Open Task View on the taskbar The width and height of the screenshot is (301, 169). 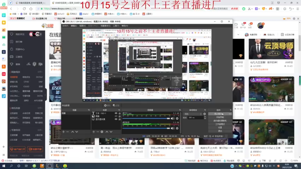(x=26, y=166)
